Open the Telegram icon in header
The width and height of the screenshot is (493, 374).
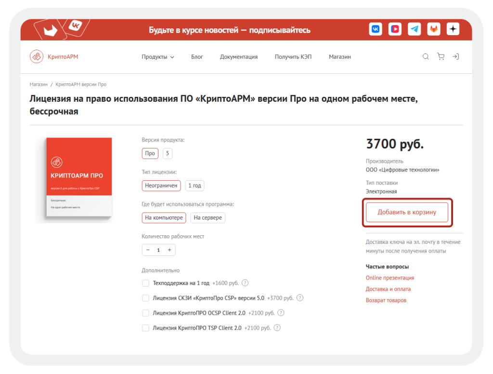coord(414,29)
